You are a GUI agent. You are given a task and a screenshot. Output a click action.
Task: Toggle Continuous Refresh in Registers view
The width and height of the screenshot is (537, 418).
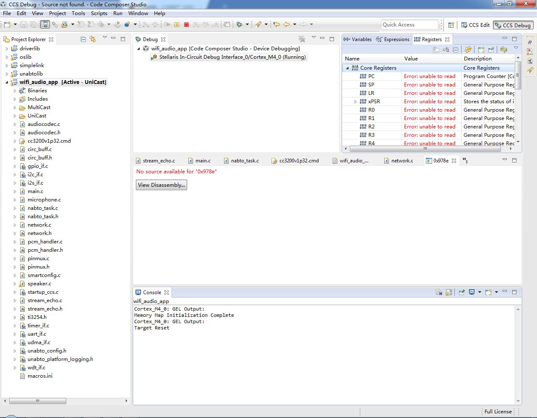click(468, 50)
